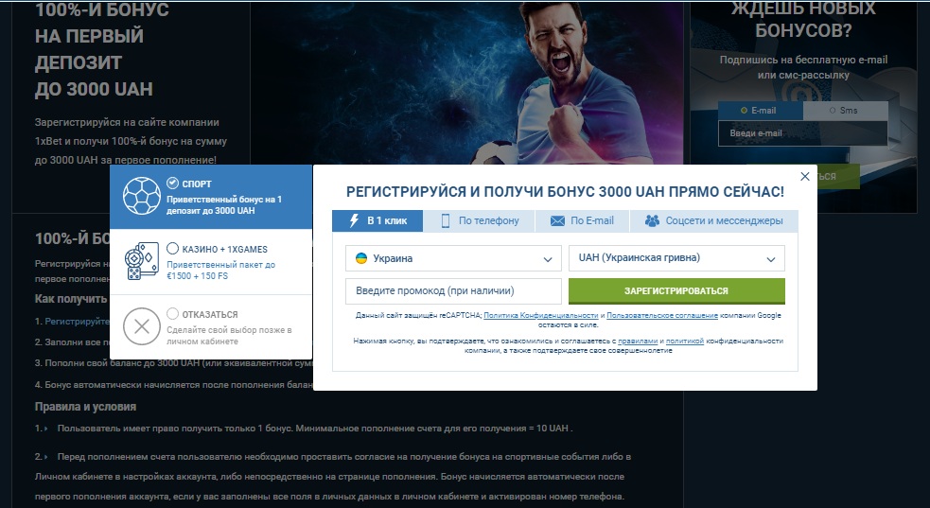Click the soccer ball Sport icon
Viewport: 930px width, 508px height.
point(142,196)
